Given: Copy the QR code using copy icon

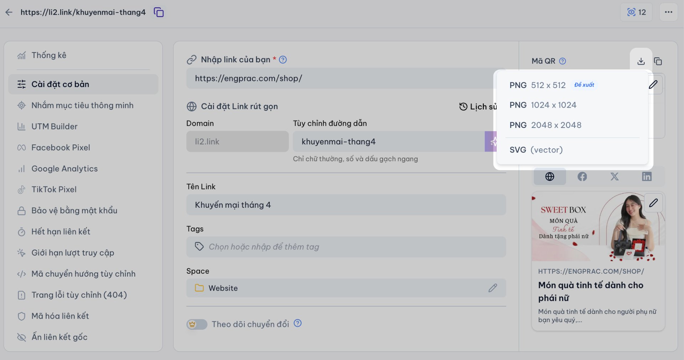Looking at the screenshot, I should pyautogui.click(x=658, y=61).
